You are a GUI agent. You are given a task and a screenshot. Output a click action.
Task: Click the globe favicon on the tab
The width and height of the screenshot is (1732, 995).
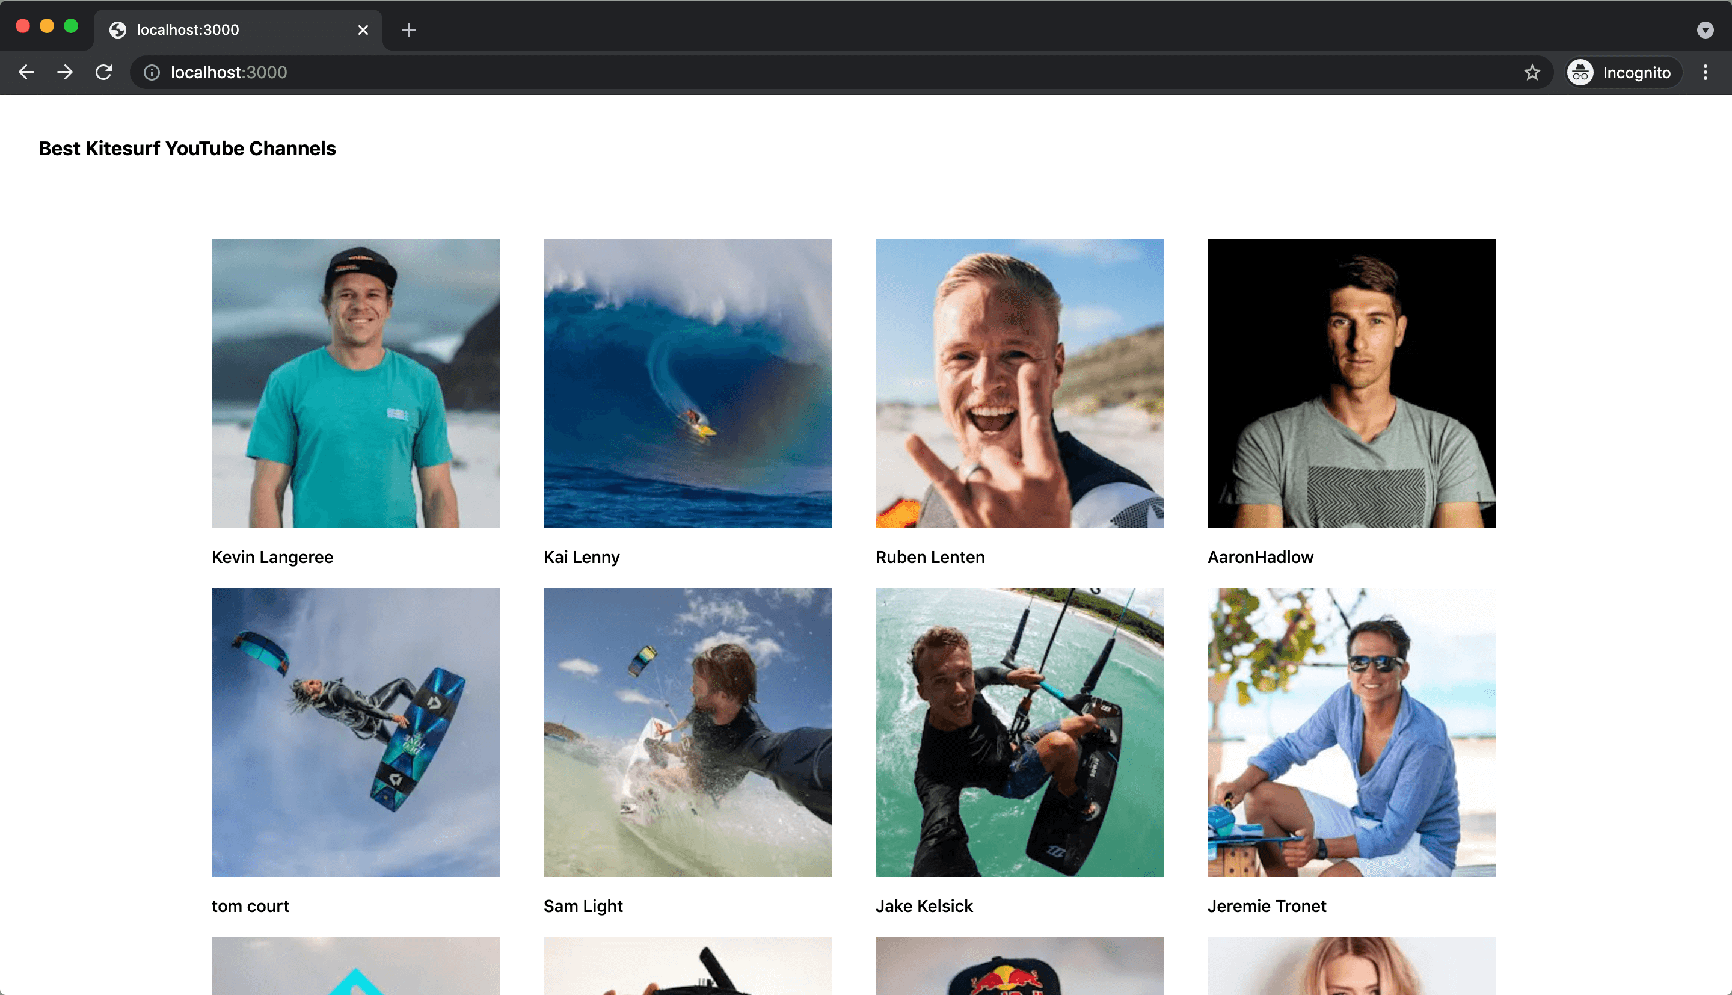point(117,30)
